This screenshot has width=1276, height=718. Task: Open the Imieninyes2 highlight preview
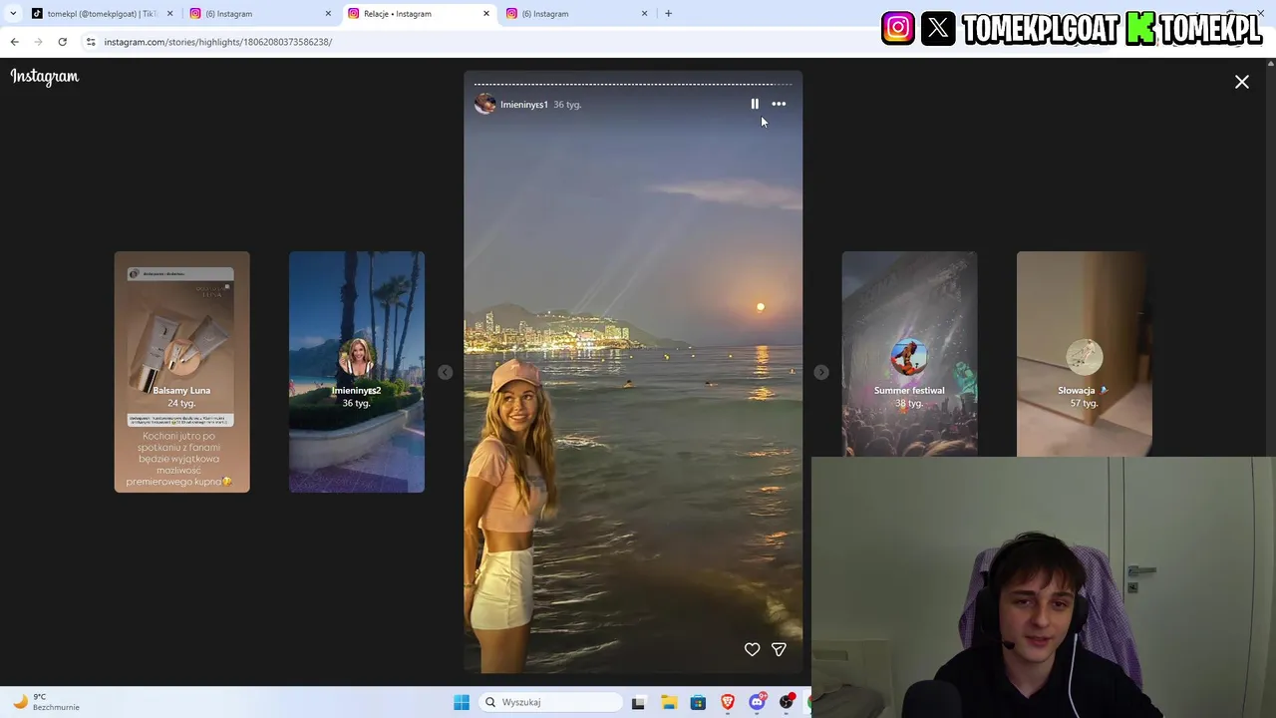coord(357,372)
